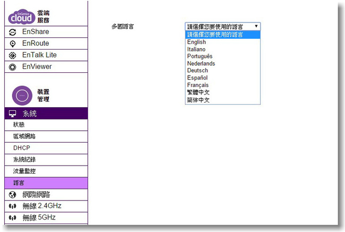Image resolution: width=345 pixels, height=232 pixels.
Task: Click the purple device management circle icon
Action: (22, 95)
